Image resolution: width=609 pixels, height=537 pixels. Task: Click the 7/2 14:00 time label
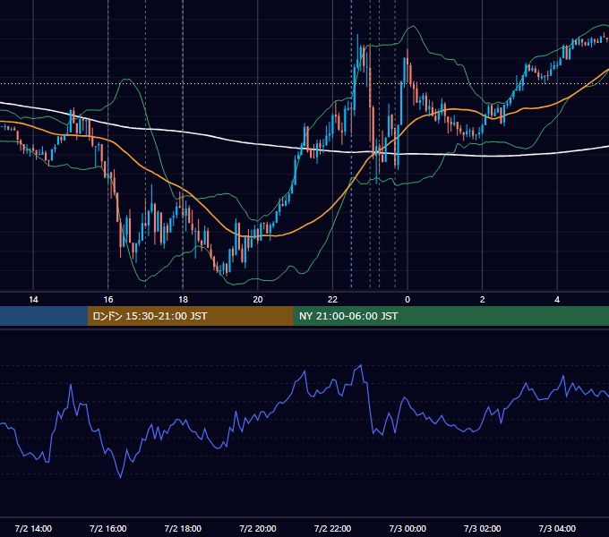tap(33, 528)
